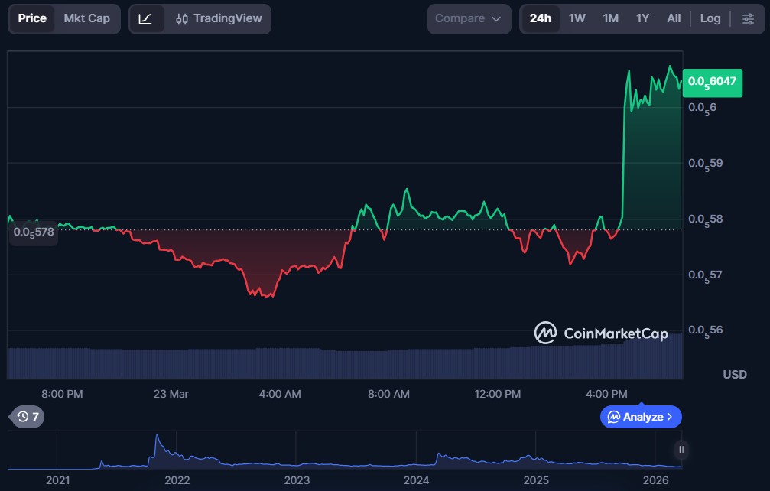Pause the mini timeline range handle
Screen dimensions: 770x491
pos(681,450)
